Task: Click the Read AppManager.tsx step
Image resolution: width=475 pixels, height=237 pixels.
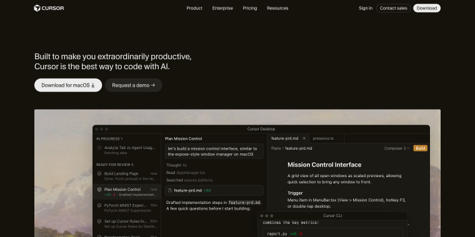Action: tap(186, 173)
